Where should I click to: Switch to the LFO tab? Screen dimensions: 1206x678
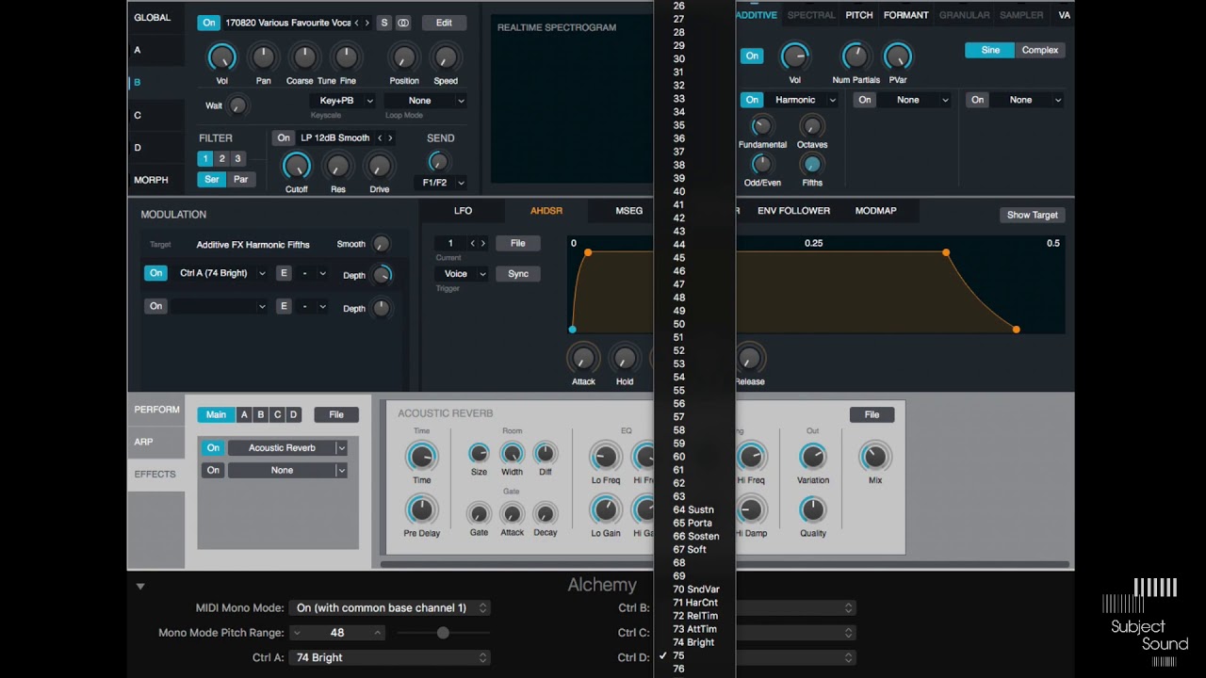pyautogui.click(x=463, y=211)
